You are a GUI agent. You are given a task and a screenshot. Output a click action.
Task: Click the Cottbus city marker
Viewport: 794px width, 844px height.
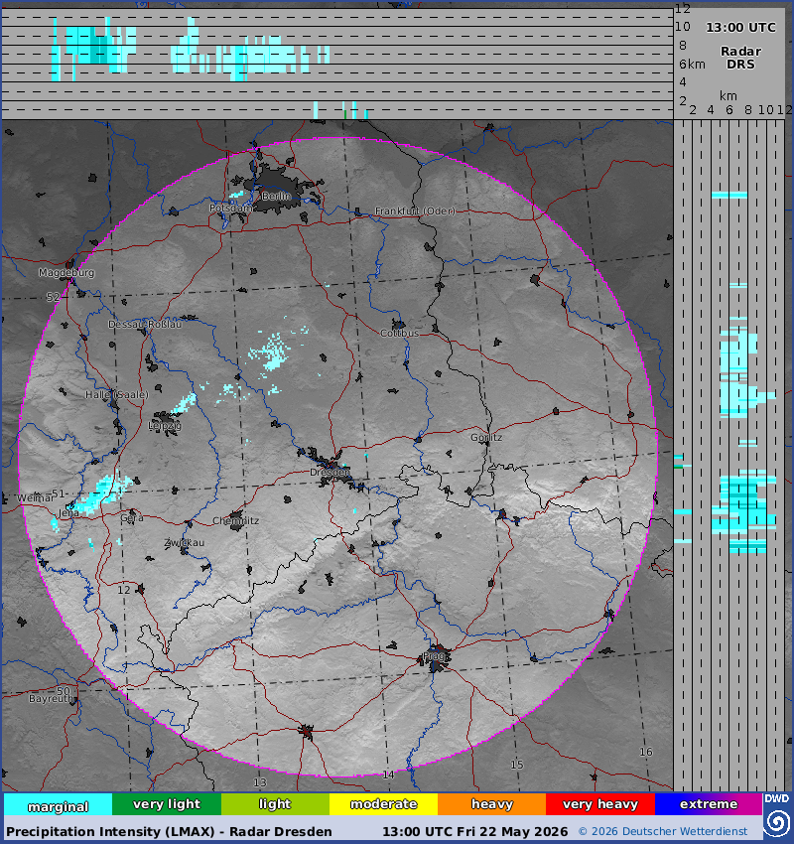coord(399,324)
